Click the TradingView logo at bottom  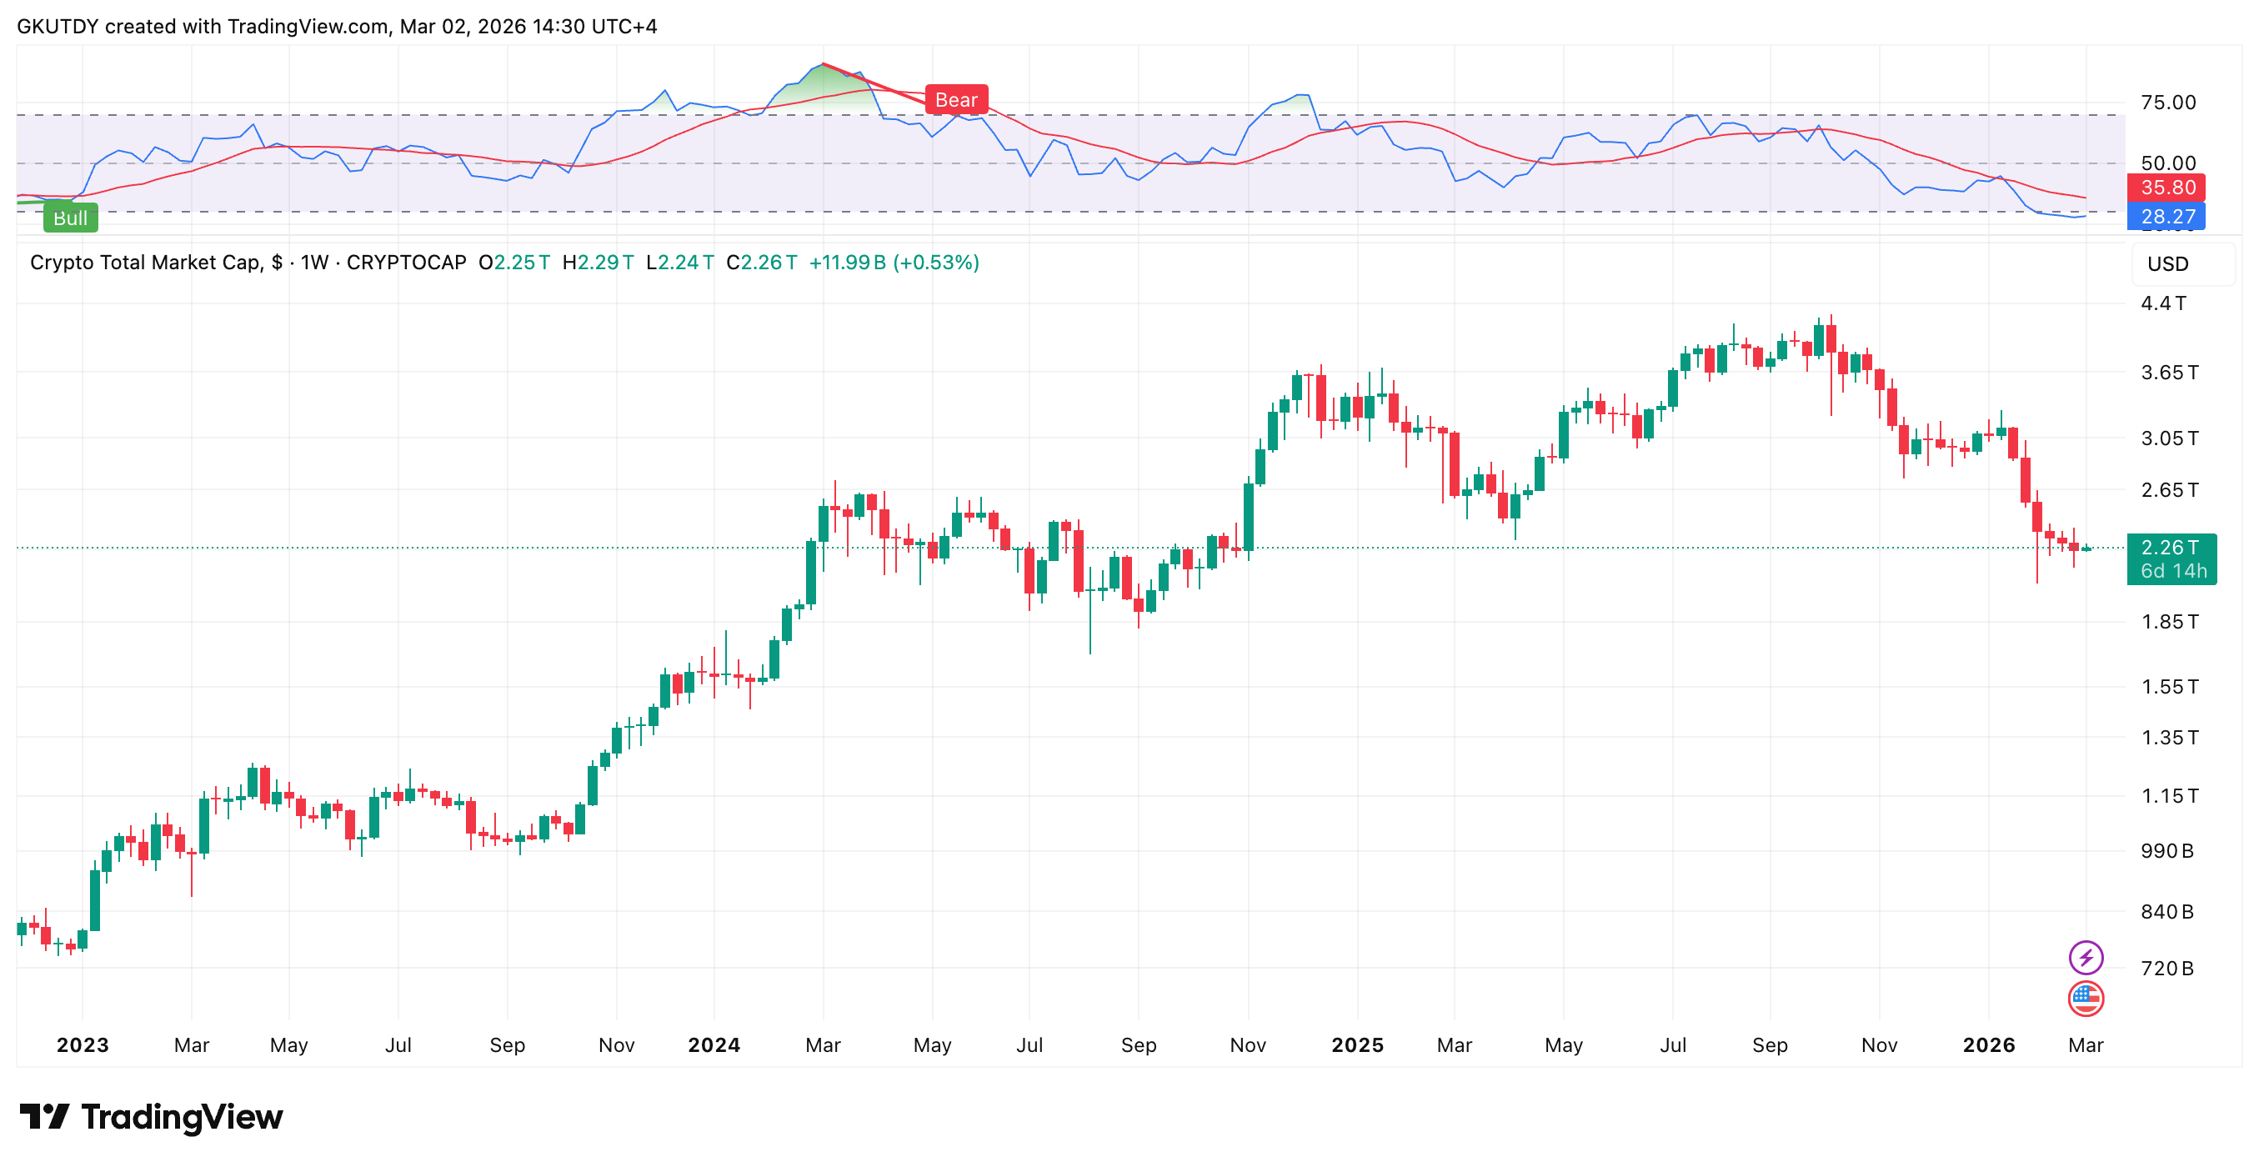(x=151, y=1116)
